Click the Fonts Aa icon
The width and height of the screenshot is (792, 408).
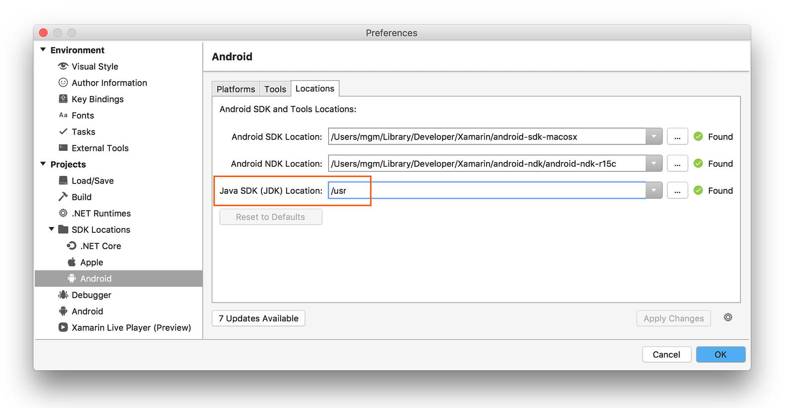(63, 115)
